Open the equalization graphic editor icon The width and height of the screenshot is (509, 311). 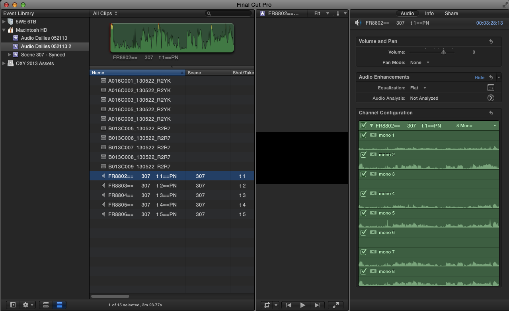tap(491, 88)
